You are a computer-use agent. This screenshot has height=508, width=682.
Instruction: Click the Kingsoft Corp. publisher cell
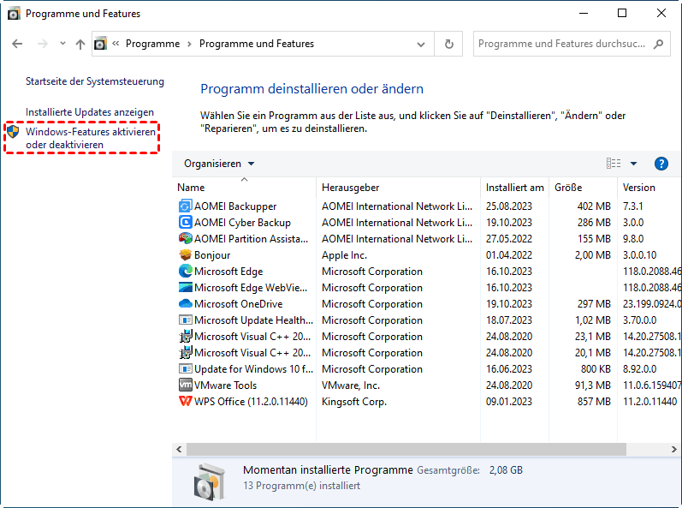(x=354, y=402)
